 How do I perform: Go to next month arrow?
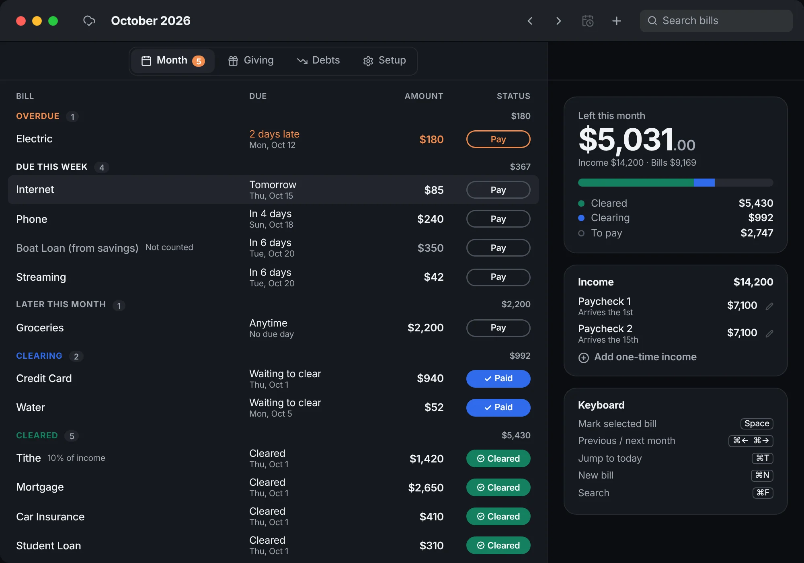(558, 21)
